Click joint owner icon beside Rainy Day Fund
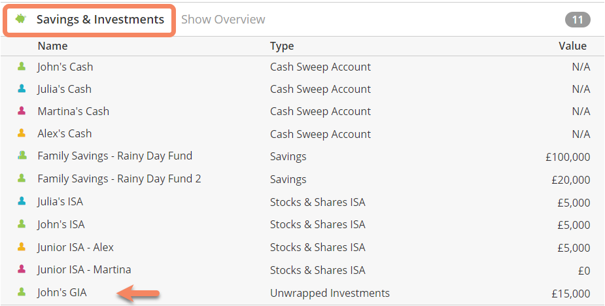The width and height of the screenshot is (605, 306). (22, 156)
